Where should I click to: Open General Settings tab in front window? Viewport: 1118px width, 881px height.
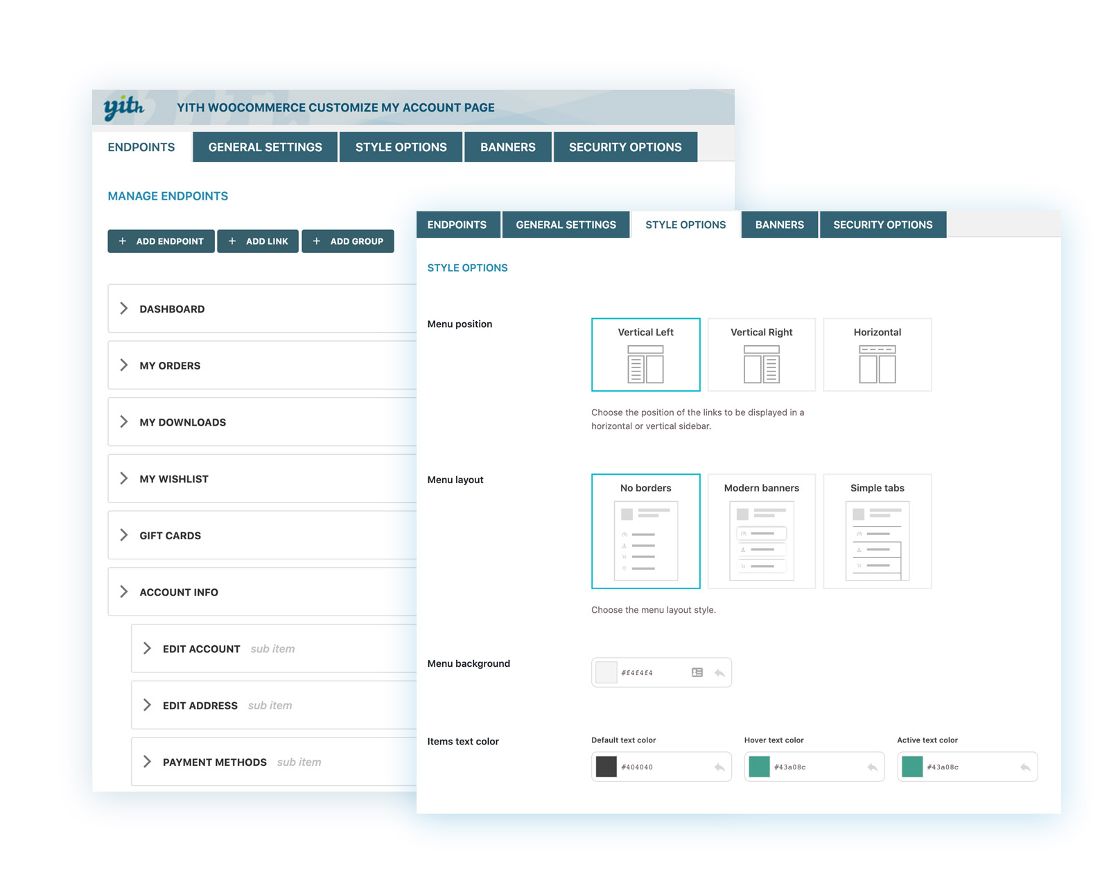[x=566, y=225]
